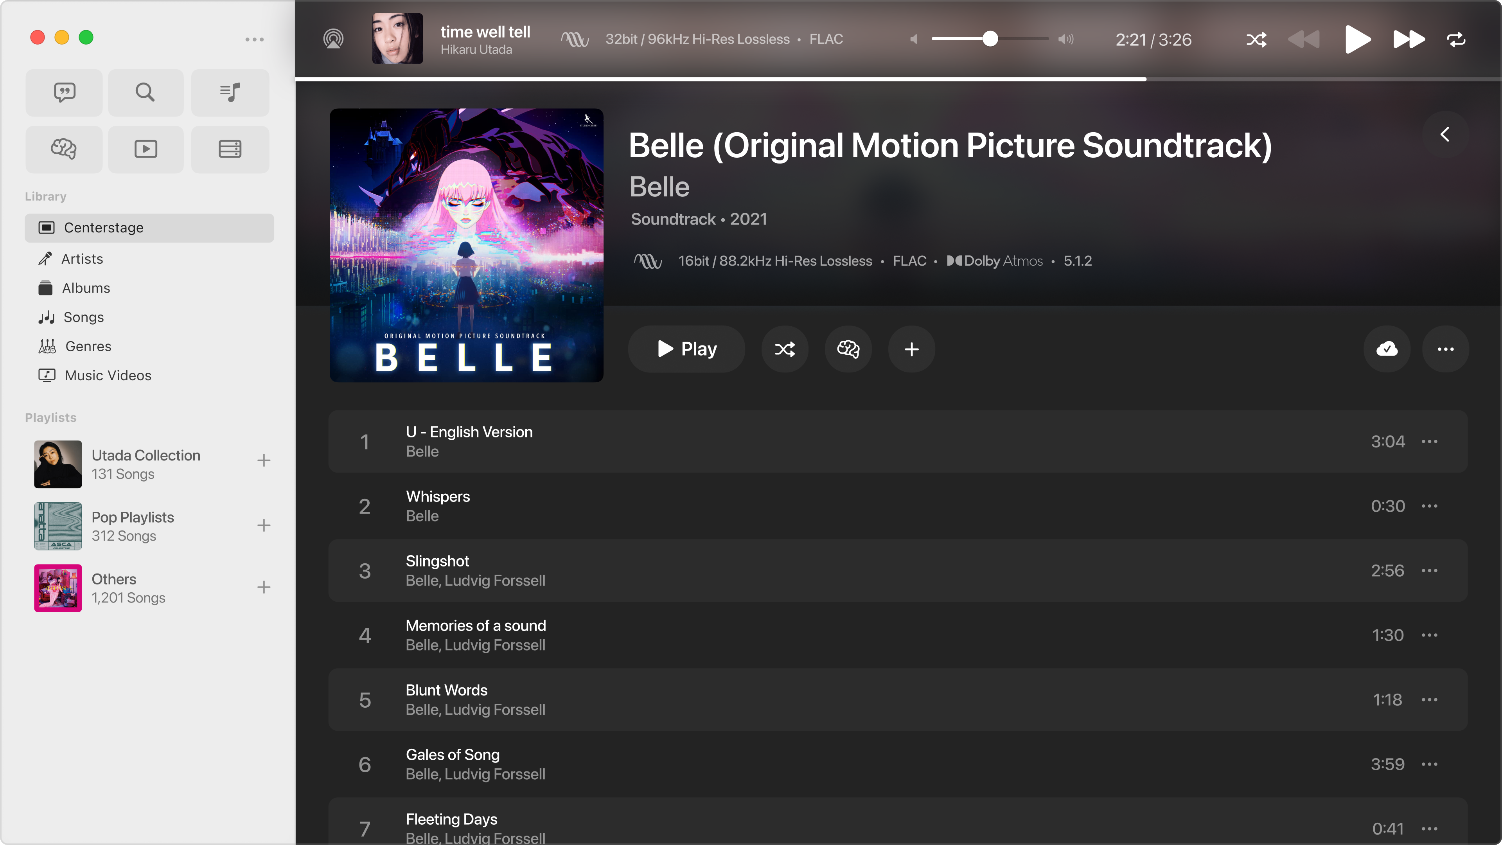Click the brain icon beside the Play button
1502x845 pixels.
(x=848, y=349)
